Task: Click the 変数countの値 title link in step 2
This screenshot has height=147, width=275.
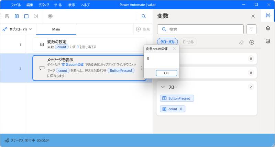Action: pos(73,64)
